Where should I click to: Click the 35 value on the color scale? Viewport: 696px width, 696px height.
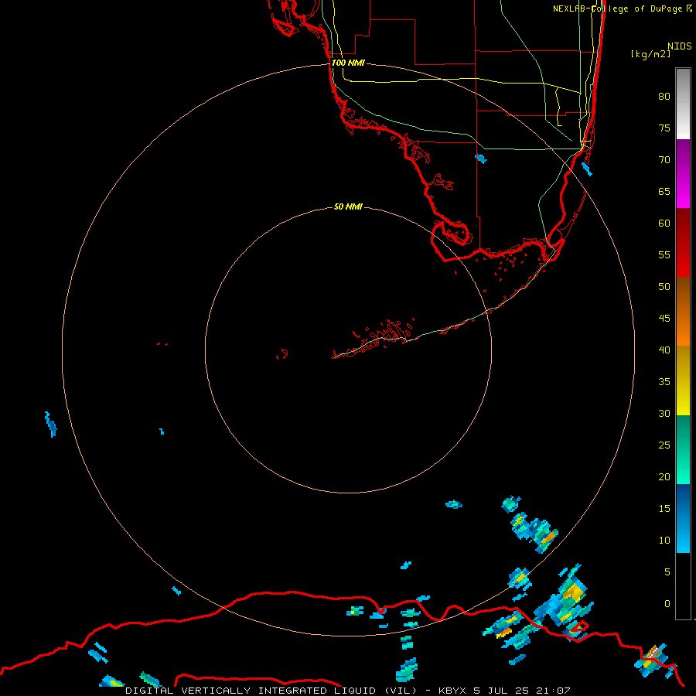(664, 382)
